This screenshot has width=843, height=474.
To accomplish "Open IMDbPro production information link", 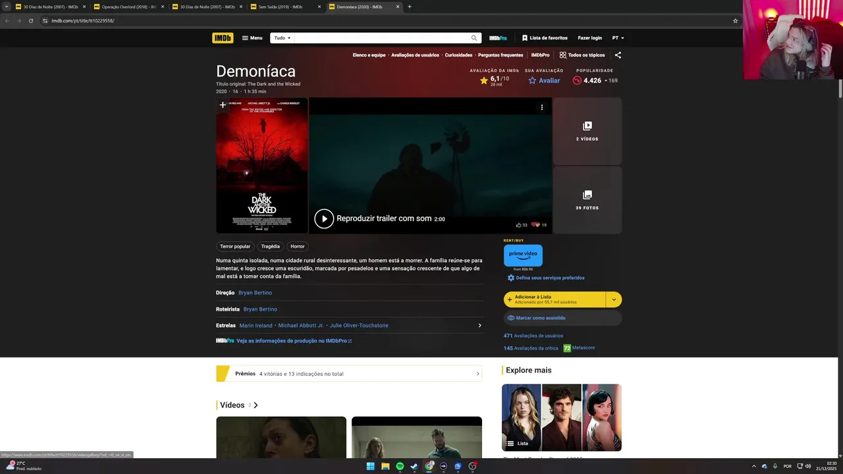I will (x=294, y=341).
